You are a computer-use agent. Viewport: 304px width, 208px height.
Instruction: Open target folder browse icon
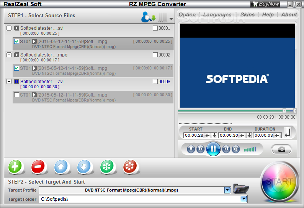pyautogui.click(x=241, y=189)
